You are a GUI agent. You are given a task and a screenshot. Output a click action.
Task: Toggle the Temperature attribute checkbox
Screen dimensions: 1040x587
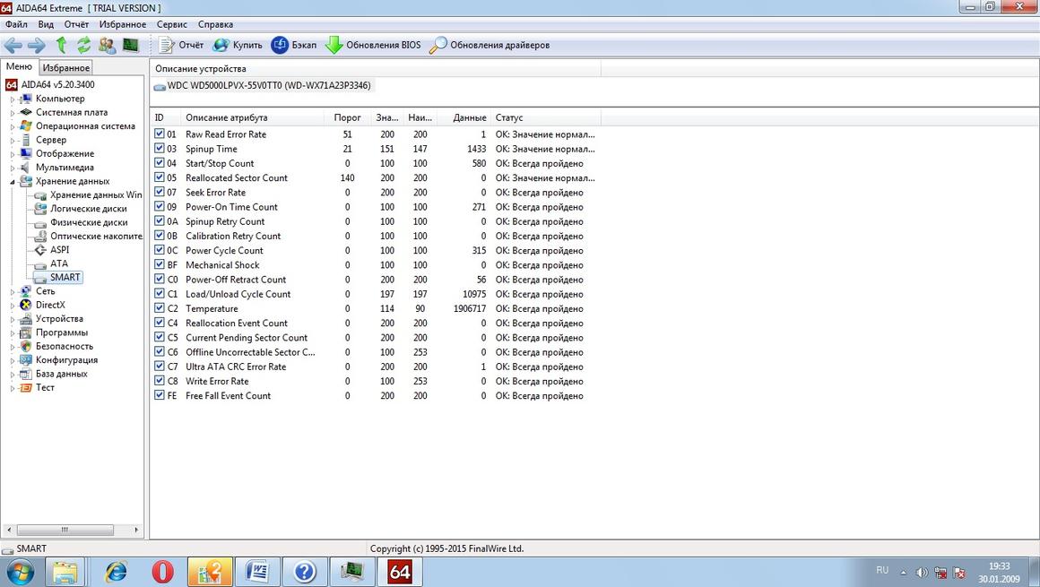point(160,307)
